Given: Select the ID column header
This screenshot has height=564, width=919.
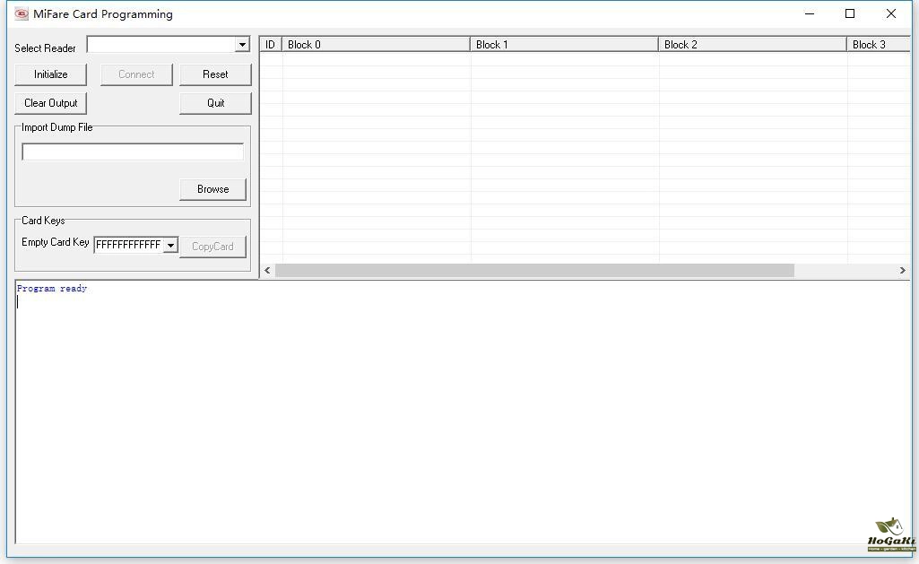Looking at the screenshot, I should click(x=270, y=45).
